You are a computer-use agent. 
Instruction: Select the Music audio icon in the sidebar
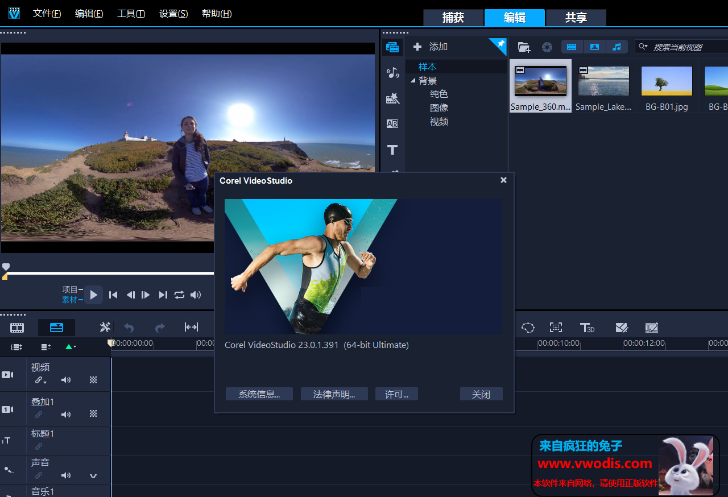click(x=392, y=73)
